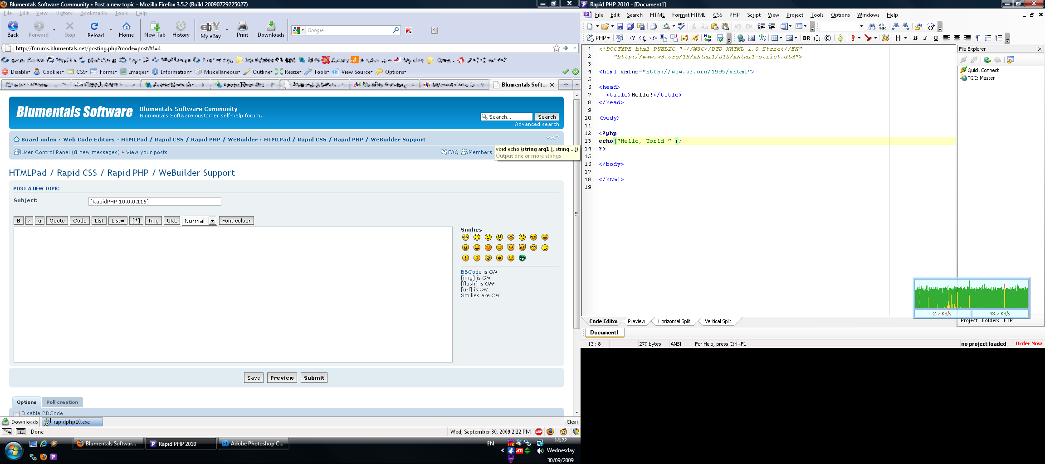Insert a BR line break tag
The image size is (1045, 464).
click(806, 38)
